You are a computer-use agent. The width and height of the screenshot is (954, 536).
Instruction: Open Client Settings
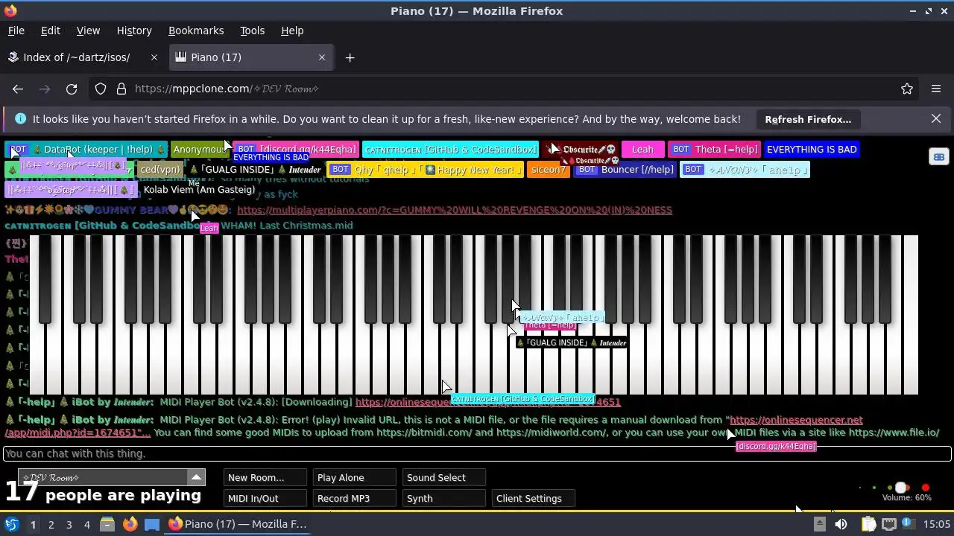[533, 498]
